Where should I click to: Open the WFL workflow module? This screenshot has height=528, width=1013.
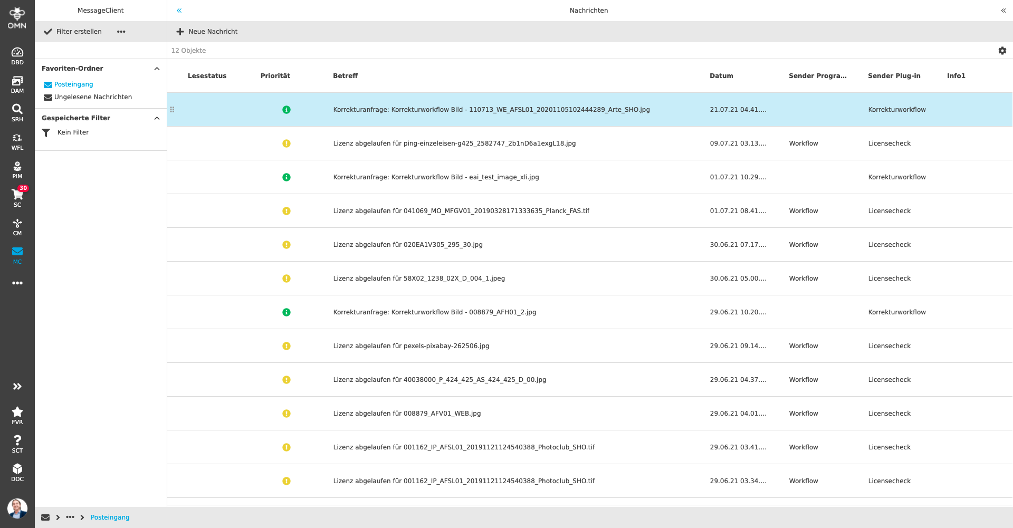pyautogui.click(x=17, y=141)
